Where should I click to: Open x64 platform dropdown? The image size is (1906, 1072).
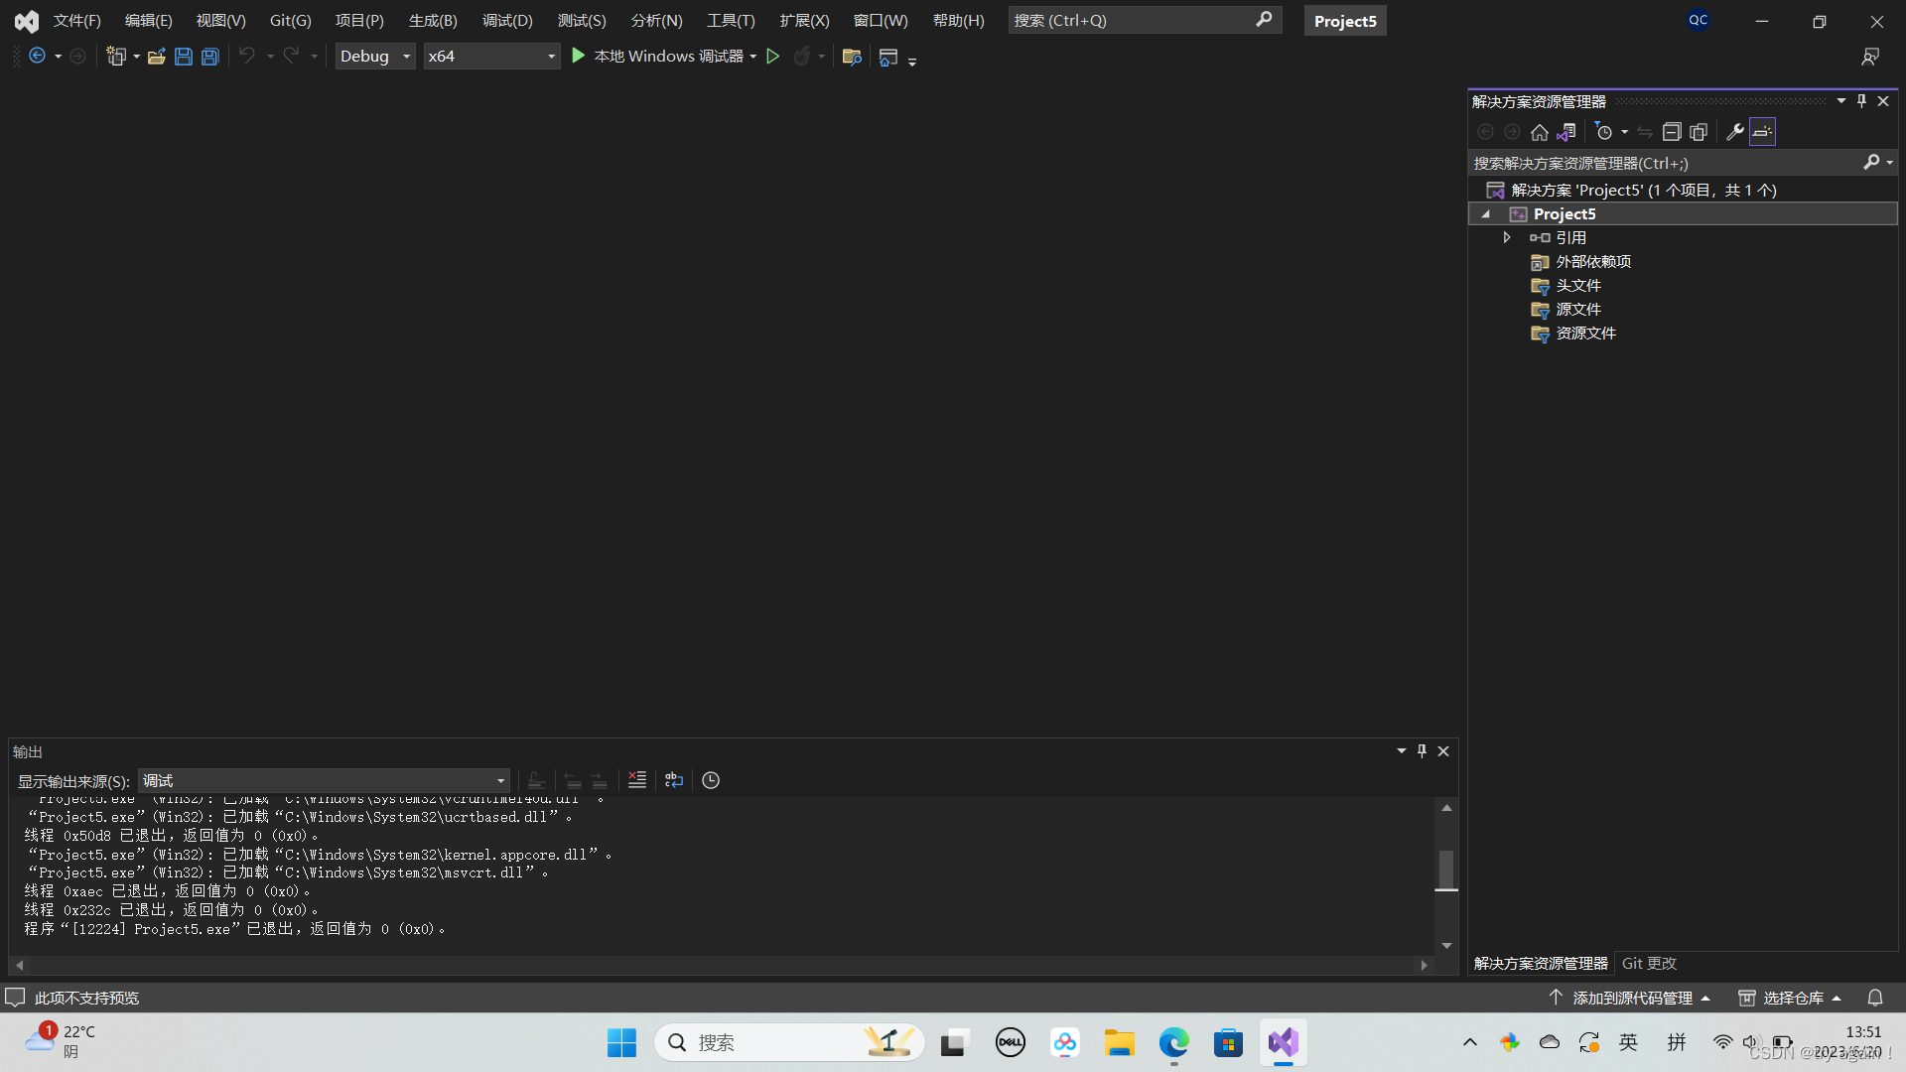[x=551, y=57]
